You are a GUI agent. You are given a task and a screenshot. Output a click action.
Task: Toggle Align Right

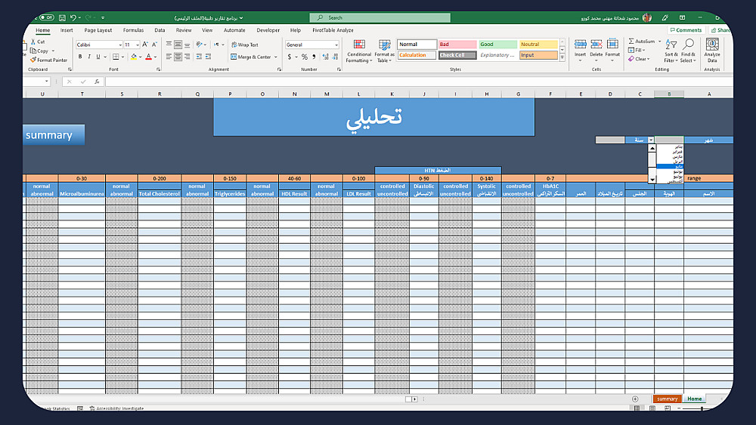pos(187,57)
